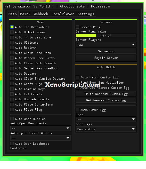The height and width of the screenshot is (169, 146).
Task: Expand Sort Eggs dropdown showing Descending
Action: click(x=106, y=129)
